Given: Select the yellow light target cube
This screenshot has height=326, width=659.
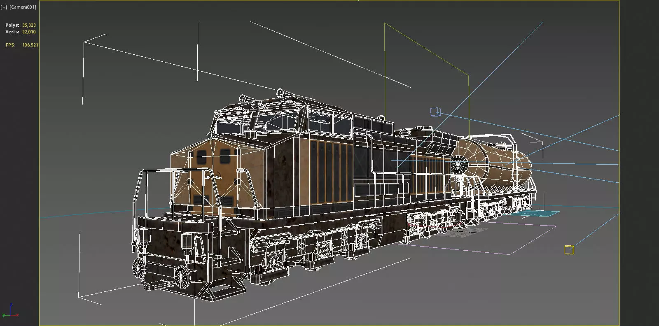Looking at the screenshot, I should click(569, 249).
